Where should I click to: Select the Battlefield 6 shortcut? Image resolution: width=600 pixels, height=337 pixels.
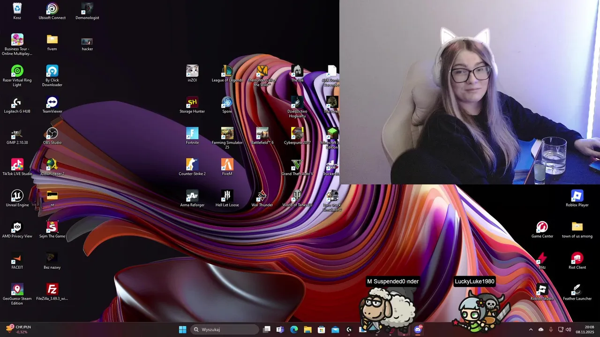point(262,136)
